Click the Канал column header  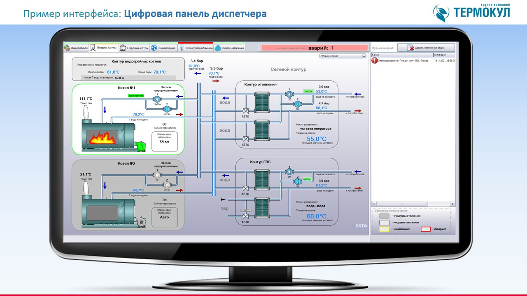pyautogui.click(x=402, y=55)
